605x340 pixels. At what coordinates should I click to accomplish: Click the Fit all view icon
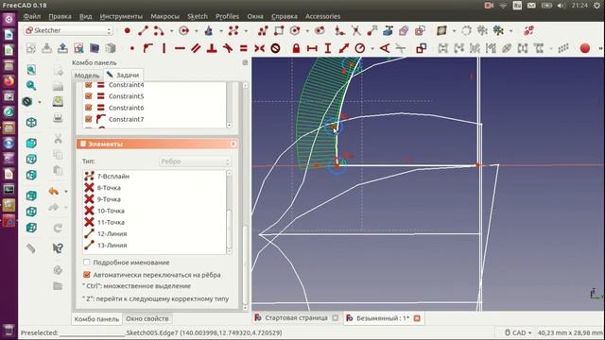[31, 69]
